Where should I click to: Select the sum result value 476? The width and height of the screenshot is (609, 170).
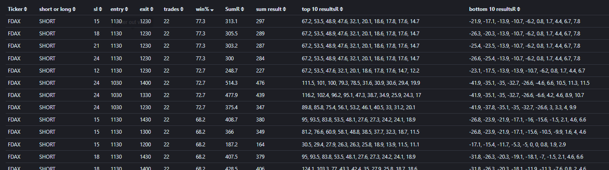tap(260, 83)
